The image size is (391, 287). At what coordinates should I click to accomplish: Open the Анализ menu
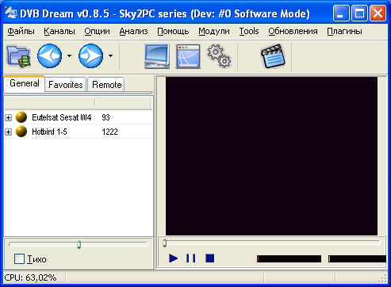point(133,31)
